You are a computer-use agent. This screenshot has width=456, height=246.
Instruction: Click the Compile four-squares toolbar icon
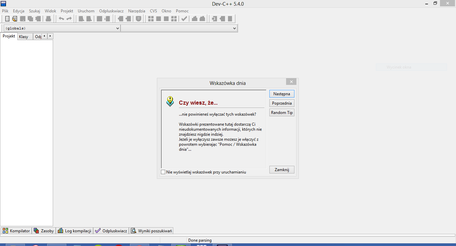tap(151, 19)
